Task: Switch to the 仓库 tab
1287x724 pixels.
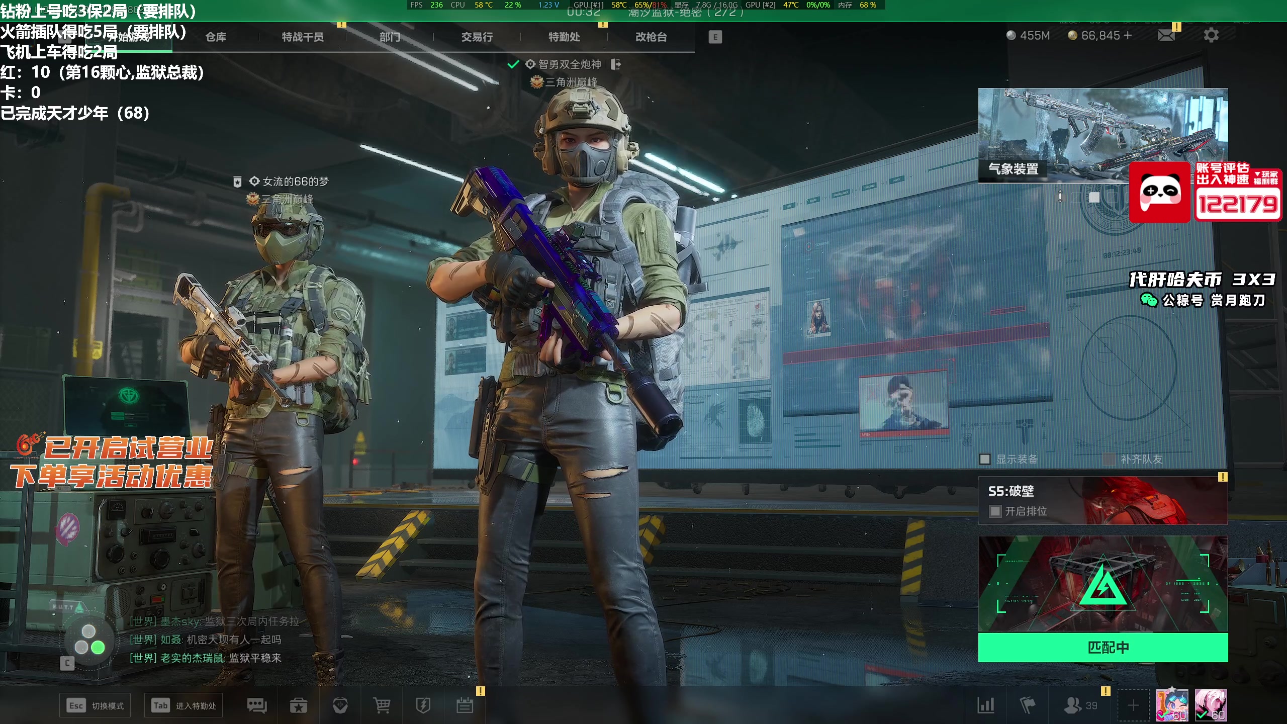Action: click(216, 37)
